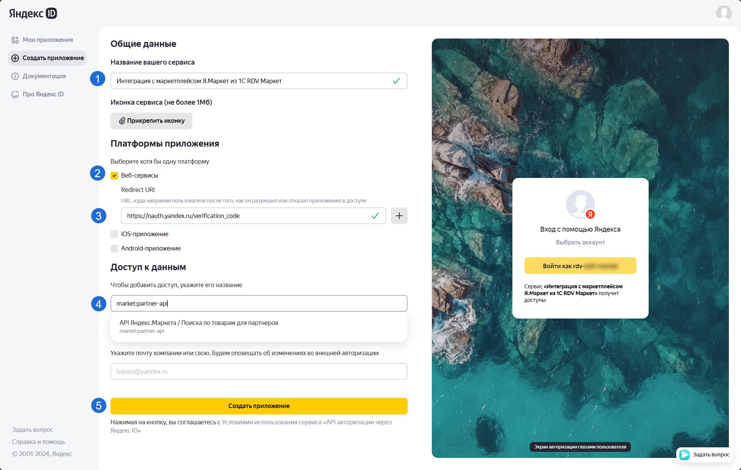The image size is (741, 470).
Task: Open Мои приложения in the sidebar
Action: point(48,40)
